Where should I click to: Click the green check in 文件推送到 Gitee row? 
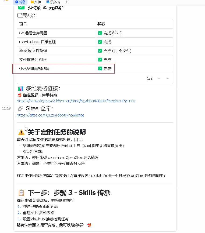click(x=100, y=60)
